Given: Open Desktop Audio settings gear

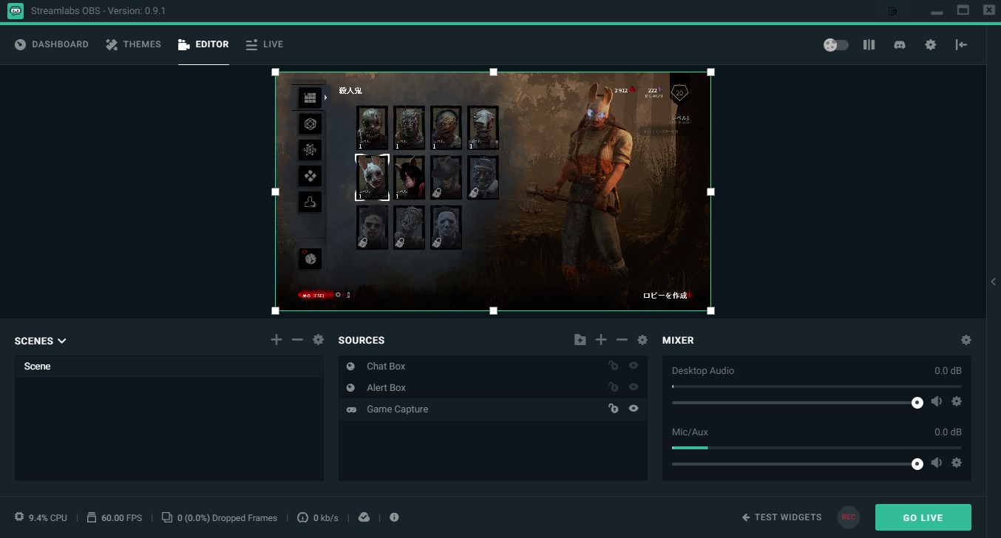Looking at the screenshot, I should (957, 401).
